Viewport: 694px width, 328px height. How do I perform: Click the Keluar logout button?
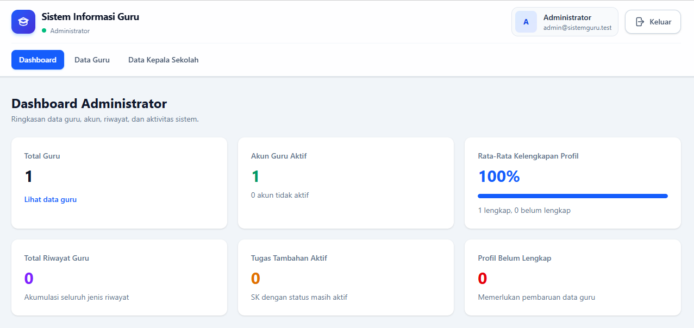tap(653, 22)
